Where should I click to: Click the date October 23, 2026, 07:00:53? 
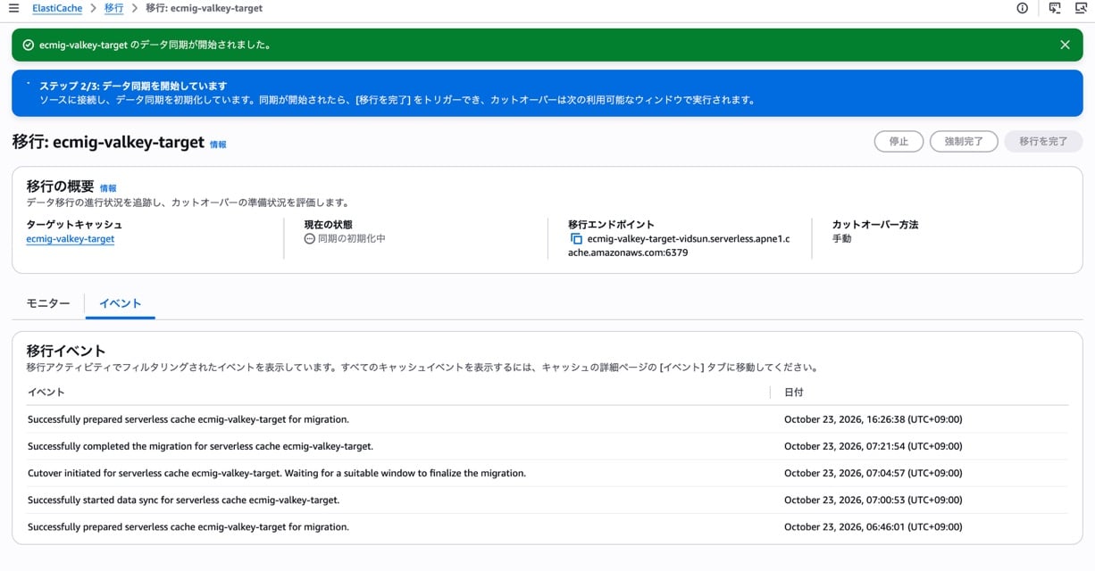[873, 500]
